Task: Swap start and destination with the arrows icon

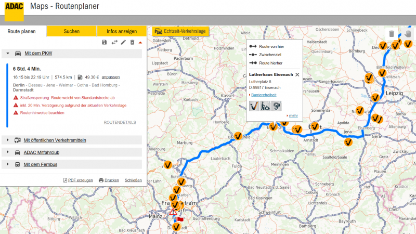Action: [x=114, y=42]
